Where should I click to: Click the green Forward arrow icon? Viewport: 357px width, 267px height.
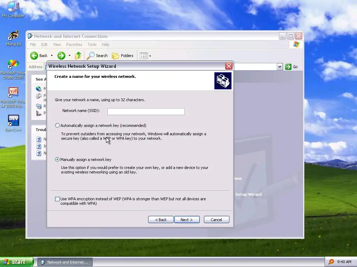tap(61, 56)
